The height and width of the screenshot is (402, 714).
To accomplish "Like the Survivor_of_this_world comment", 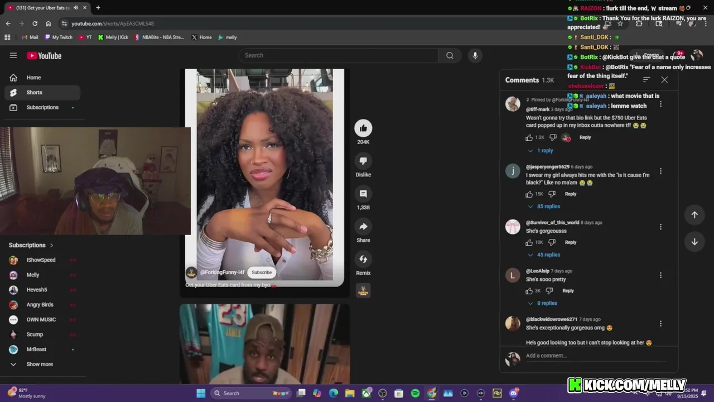I will click(529, 242).
